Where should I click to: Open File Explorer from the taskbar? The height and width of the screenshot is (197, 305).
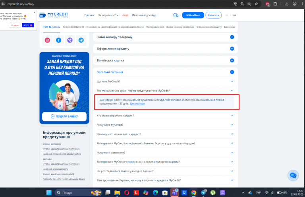coord(117,193)
